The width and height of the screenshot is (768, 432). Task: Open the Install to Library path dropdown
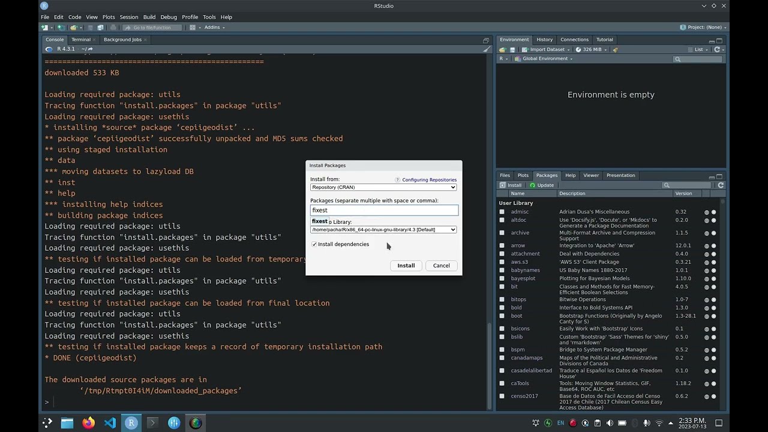[383, 230]
